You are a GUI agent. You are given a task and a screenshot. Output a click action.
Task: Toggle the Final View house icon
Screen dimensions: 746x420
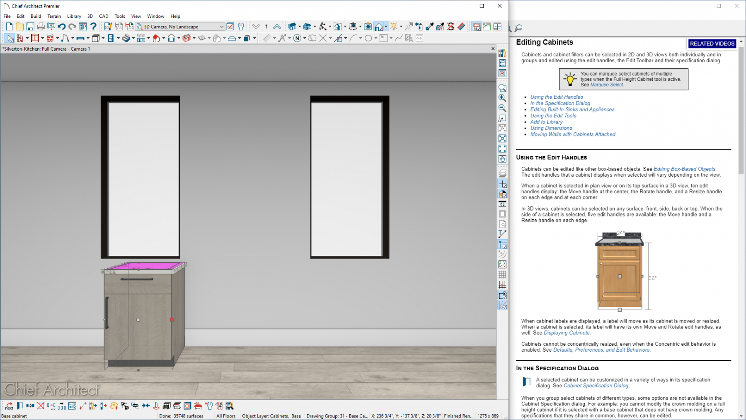pos(378,27)
